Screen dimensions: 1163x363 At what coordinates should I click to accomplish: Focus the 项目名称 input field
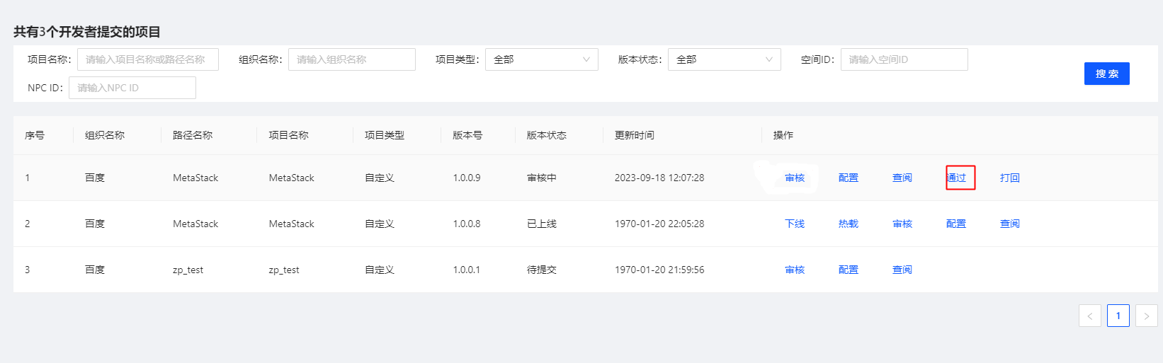click(x=147, y=59)
